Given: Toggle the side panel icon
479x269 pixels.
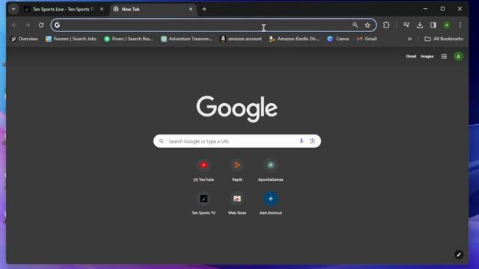Looking at the screenshot, I should [x=433, y=25].
